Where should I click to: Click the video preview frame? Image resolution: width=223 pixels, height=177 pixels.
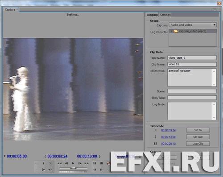pos(73,89)
